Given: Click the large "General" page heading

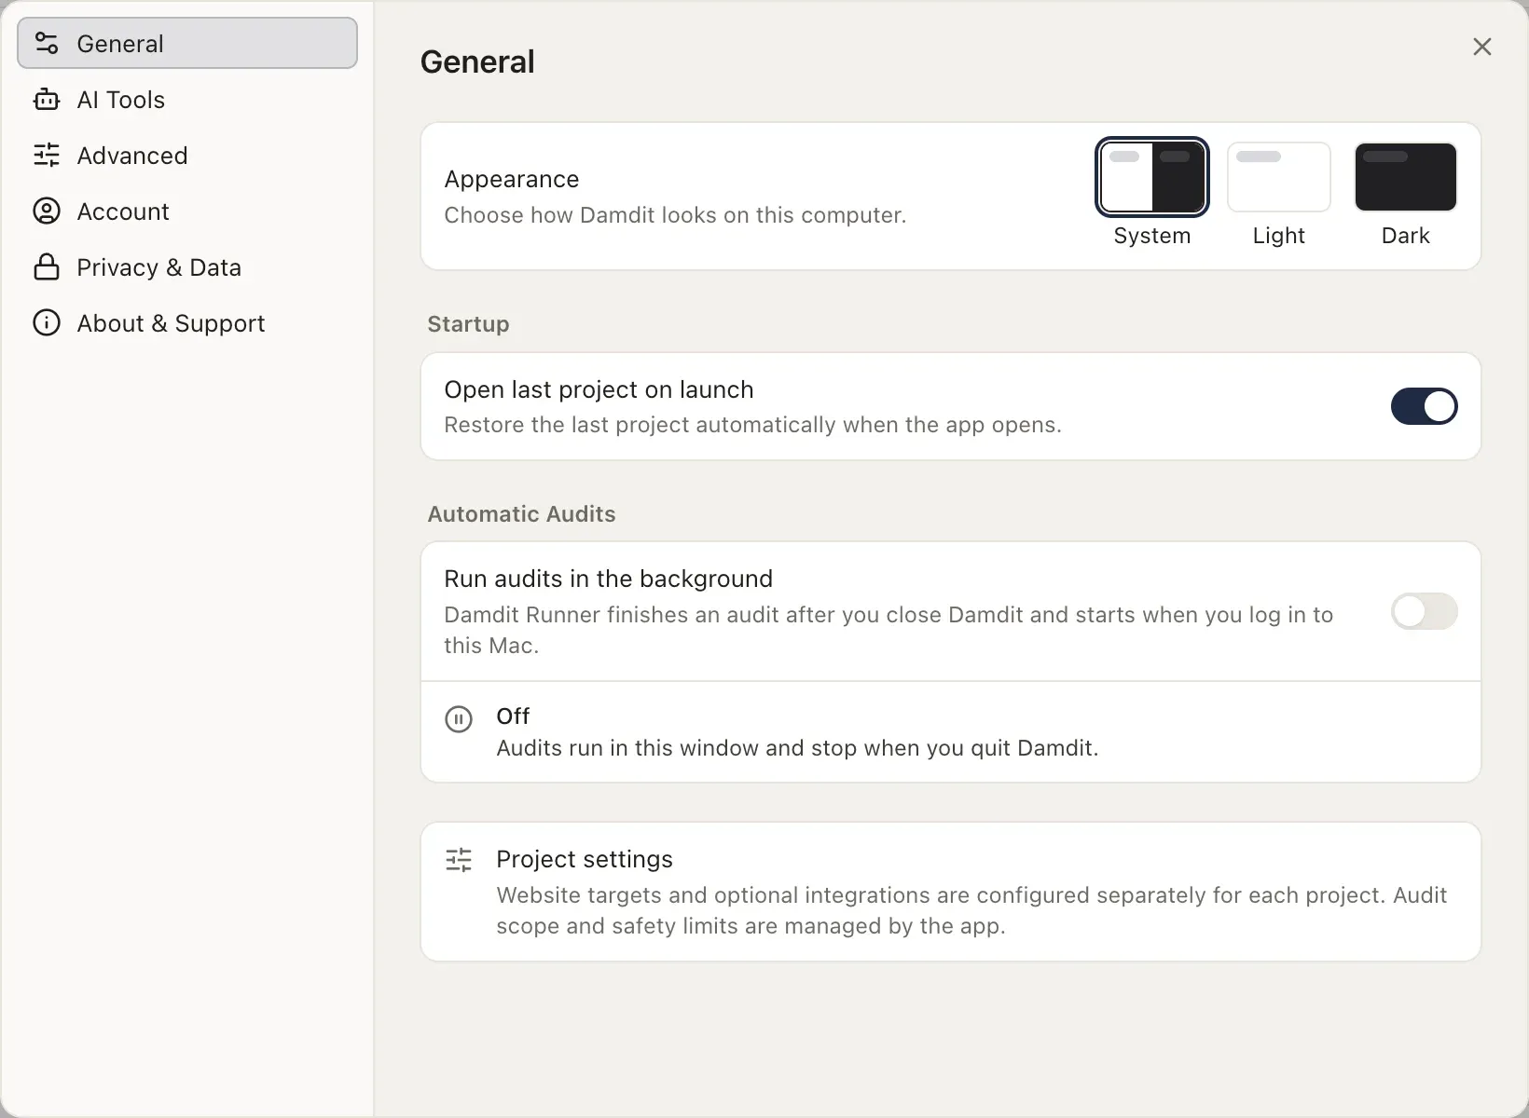Looking at the screenshot, I should coord(477,61).
